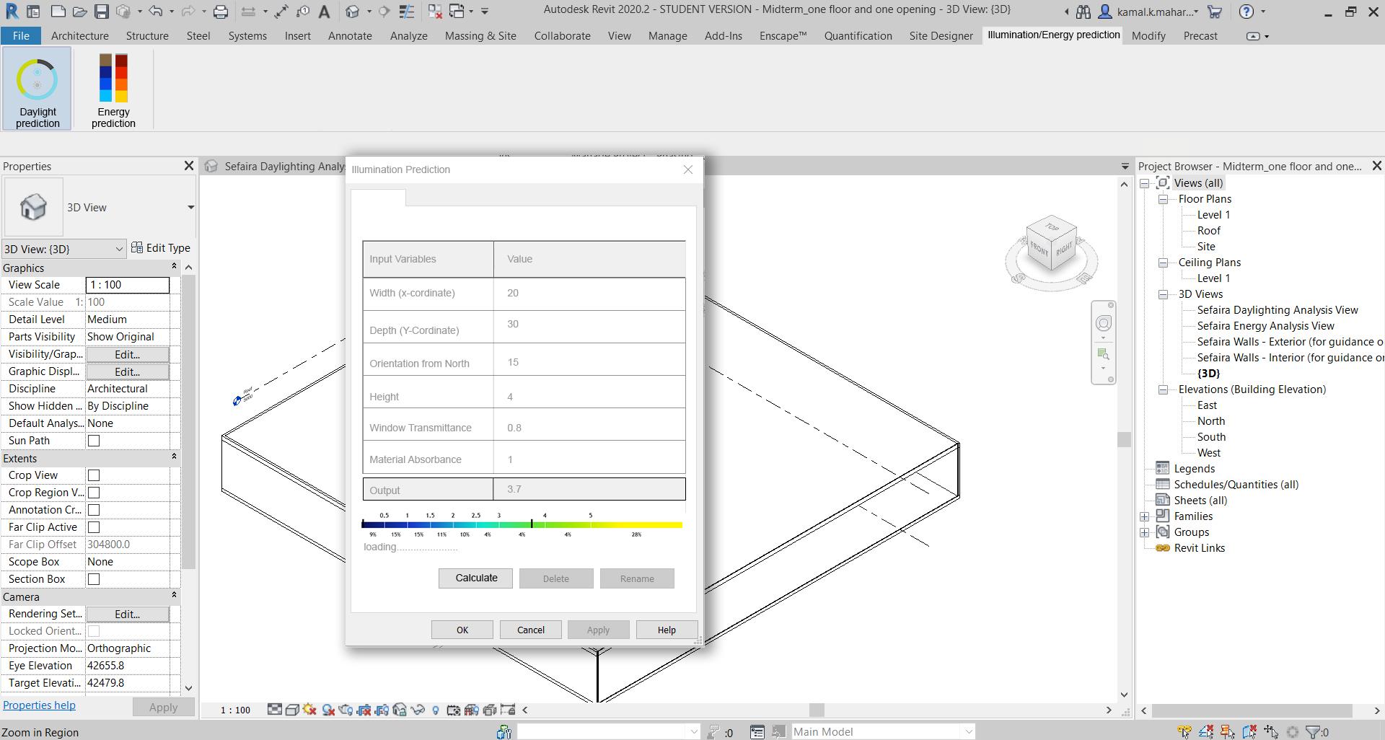Screen dimensions: 1385x740
Task: Click the Open folder icon in quick access toolbar
Action: 79,12
